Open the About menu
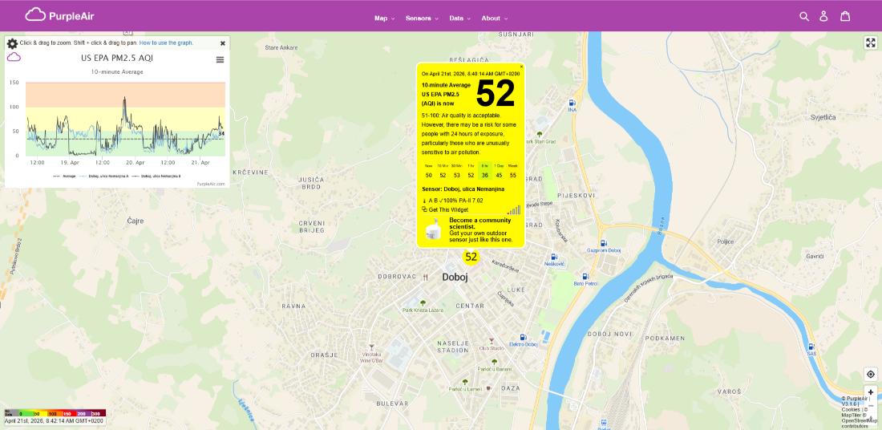The width and height of the screenshot is (882, 430). pos(494,18)
